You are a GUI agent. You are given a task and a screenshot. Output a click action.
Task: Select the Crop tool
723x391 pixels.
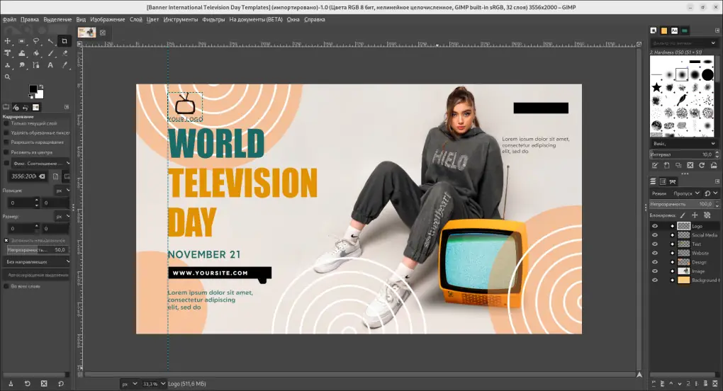65,41
